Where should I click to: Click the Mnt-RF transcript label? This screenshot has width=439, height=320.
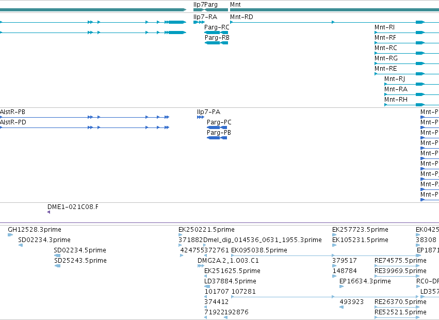point(385,38)
